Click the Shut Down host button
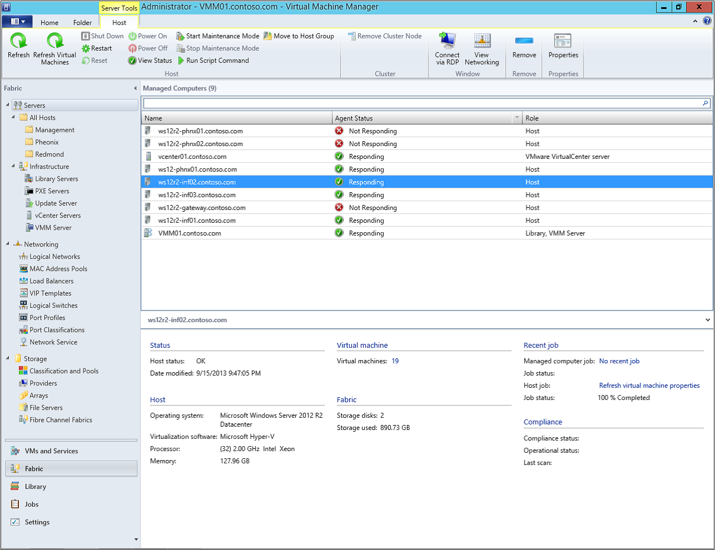The image size is (715, 550). 102,36
